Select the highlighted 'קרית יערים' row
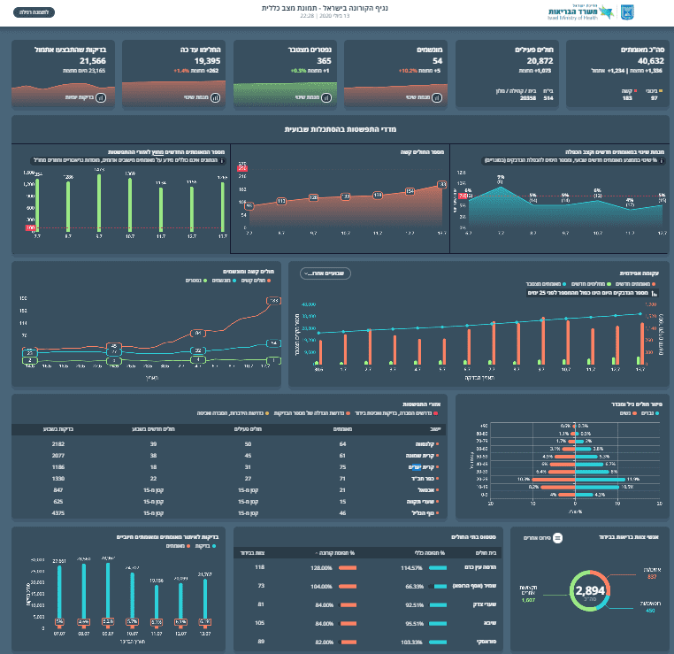The height and width of the screenshot is (654, 674). coord(229,467)
